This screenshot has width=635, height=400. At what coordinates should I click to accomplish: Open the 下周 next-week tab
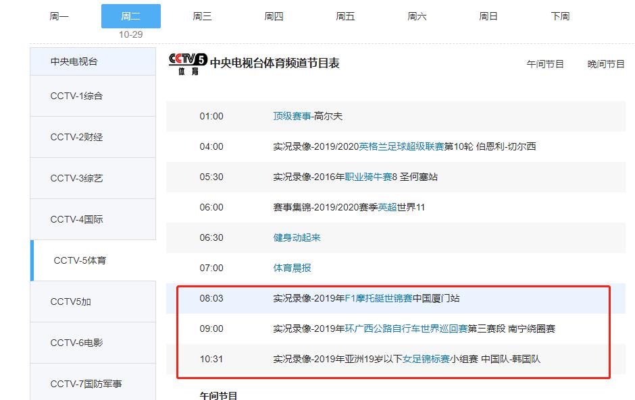click(x=559, y=16)
